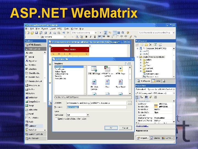Screen dimensions: 198x149
Task: Click the Open folder toolbar icon
Action: pos(32,33)
